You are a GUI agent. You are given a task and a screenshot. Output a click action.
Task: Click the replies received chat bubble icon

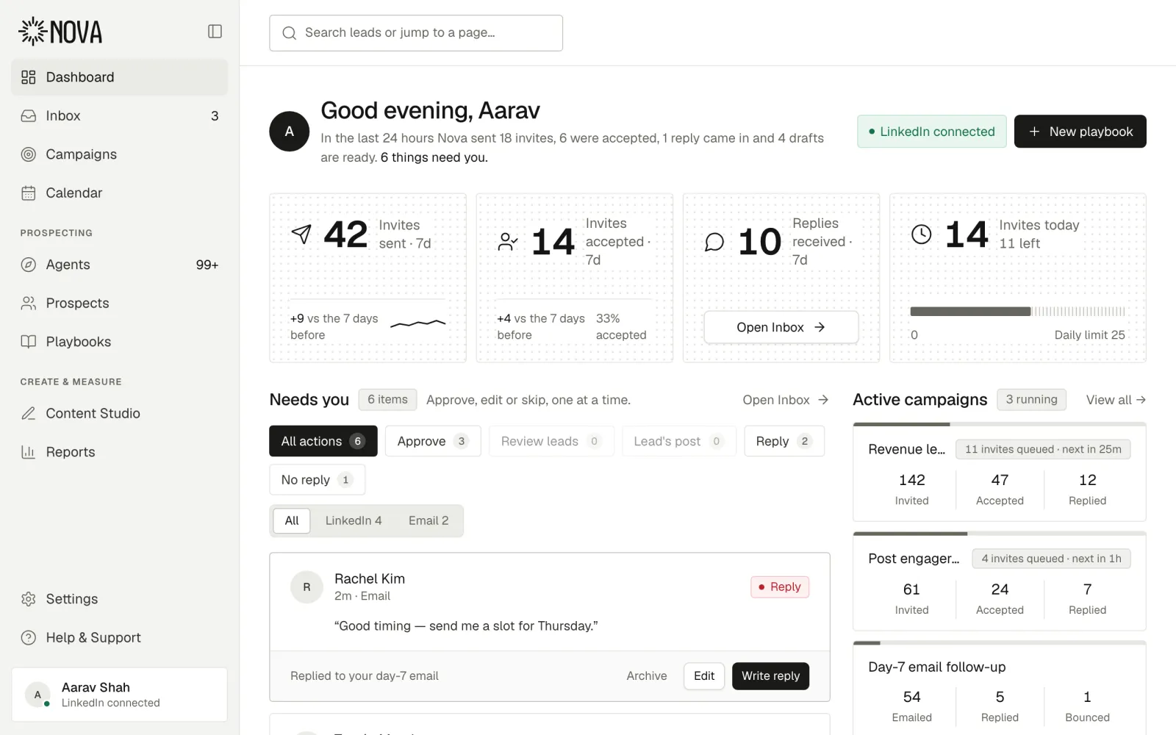click(714, 241)
